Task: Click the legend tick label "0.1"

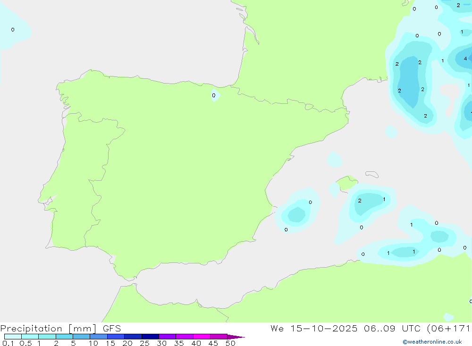Action: click(x=8, y=343)
